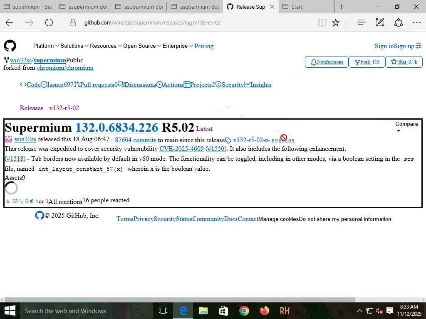Screen dimensions: 426x319
Task: Open the chromium/chromium parent repo link
Action: [65, 68]
